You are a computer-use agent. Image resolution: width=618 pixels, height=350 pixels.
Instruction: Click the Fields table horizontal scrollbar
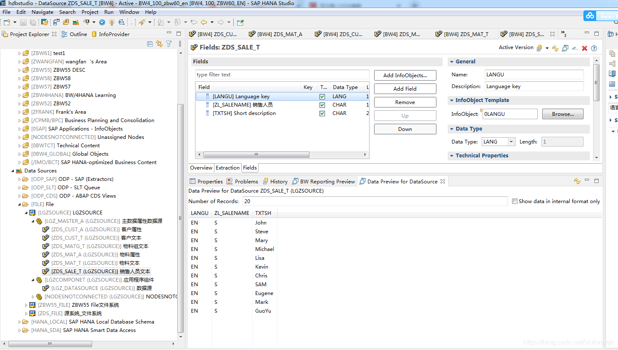coord(256,154)
